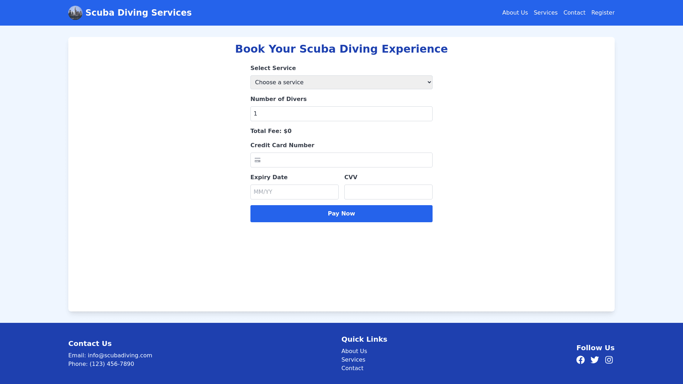Screen dimensions: 683x384
Task: Click the credit card icon in field
Action: click(258, 160)
